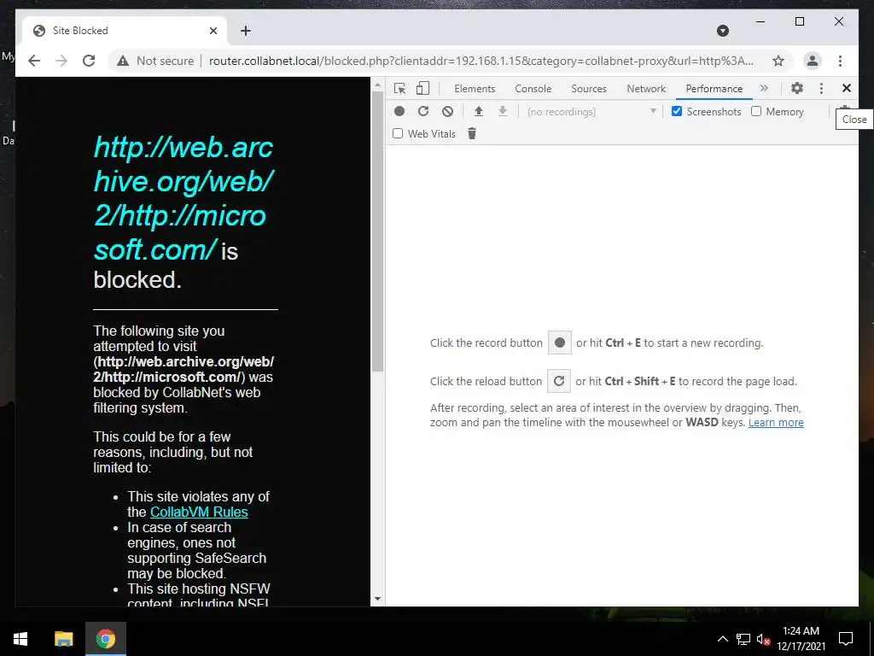Show more DevTools tabs chevron

(x=764, y=88)
